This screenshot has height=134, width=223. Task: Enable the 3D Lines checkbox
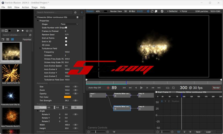tap(66, 45)
